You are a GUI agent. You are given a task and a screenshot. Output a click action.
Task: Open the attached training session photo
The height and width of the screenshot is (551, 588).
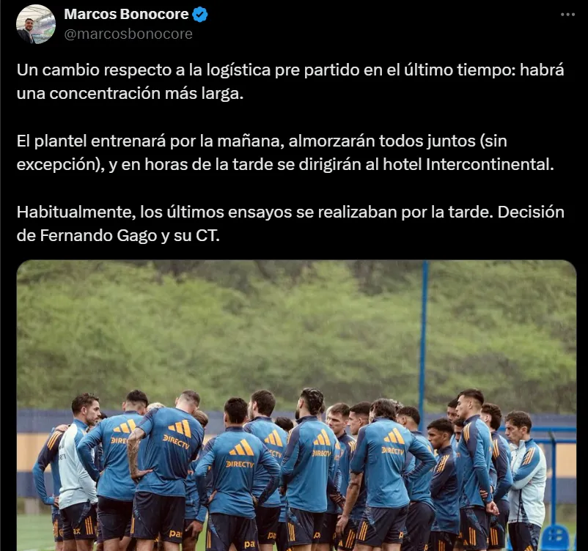(296, 405)
